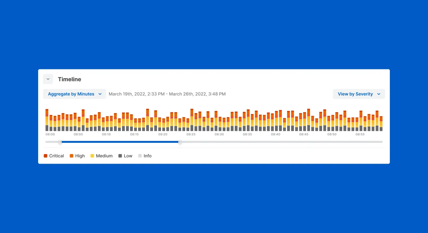
Task: Toggle the Info severity legend swatch
Action: click(x=140, y=156)
